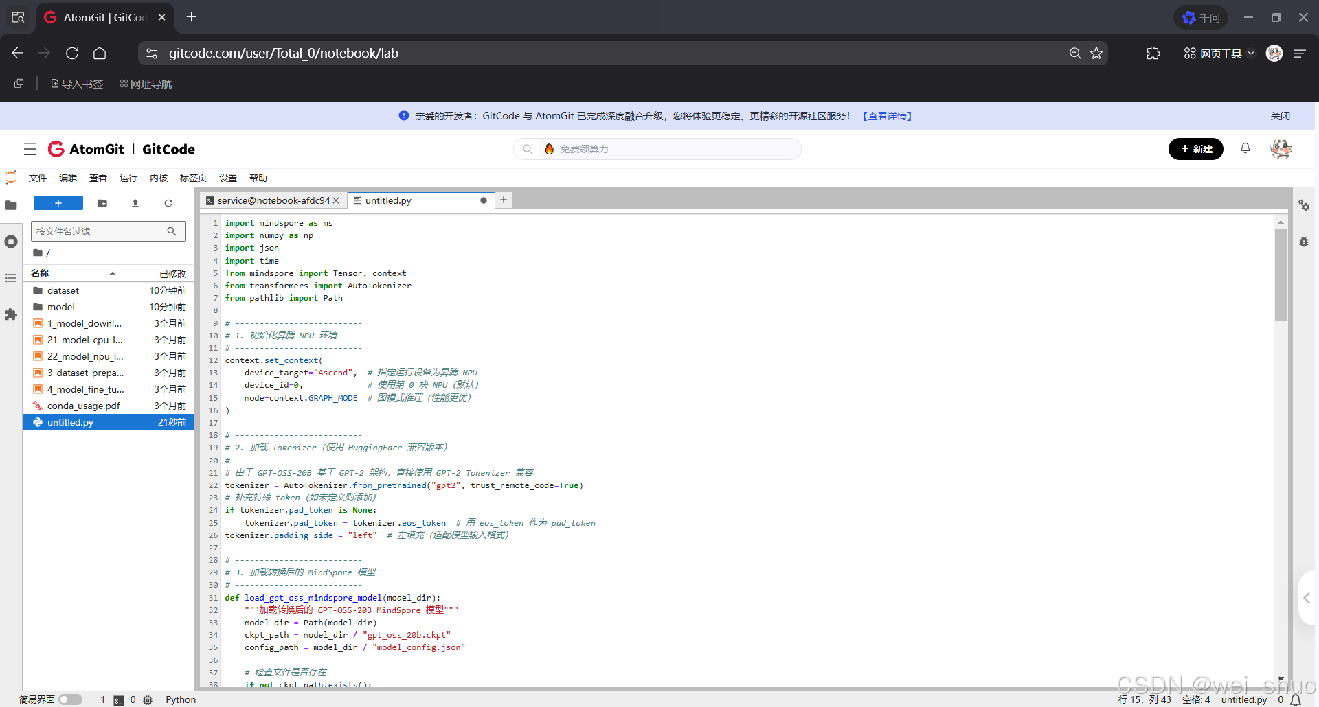Open the extension manager puzzle icon

11,314
